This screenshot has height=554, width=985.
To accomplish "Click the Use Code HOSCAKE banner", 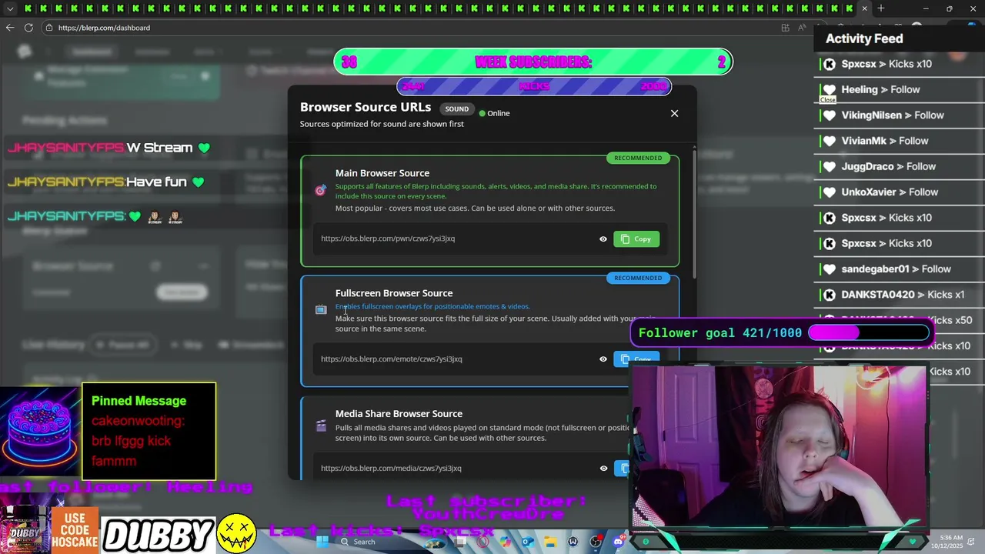I will click(75, 531).
